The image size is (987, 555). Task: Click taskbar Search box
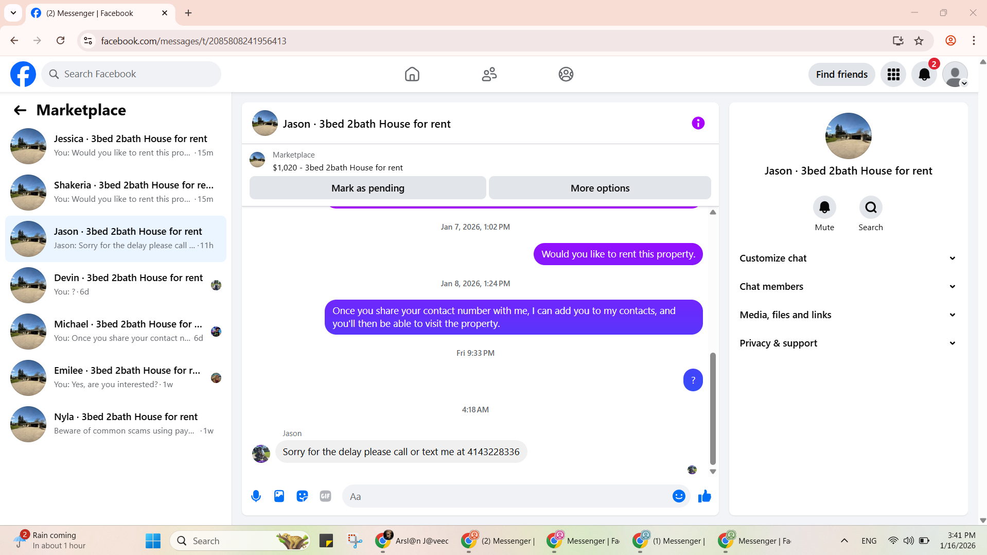coord(240,541)
